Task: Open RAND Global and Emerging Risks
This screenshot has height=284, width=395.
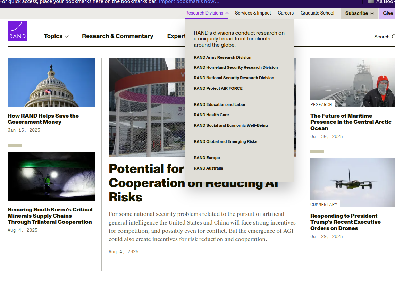Action: tap(226, 141)
